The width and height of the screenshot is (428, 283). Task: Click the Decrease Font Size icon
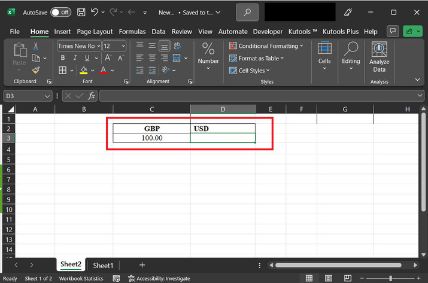121,58
